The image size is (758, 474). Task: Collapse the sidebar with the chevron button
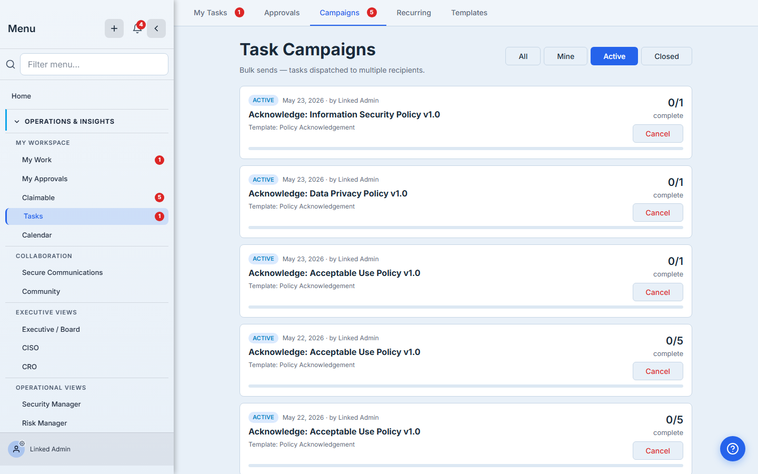point(156,28)
